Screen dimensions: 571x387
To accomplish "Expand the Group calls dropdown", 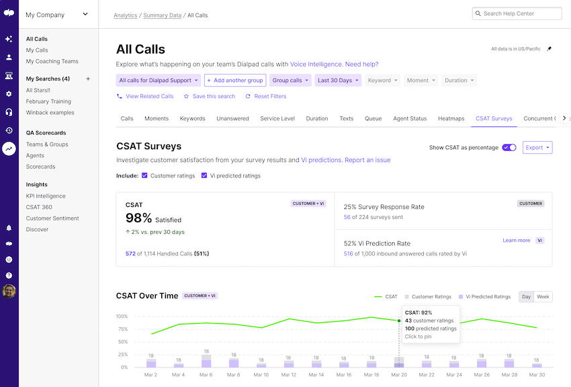I will pyautogui.click(x=290, y=80).
